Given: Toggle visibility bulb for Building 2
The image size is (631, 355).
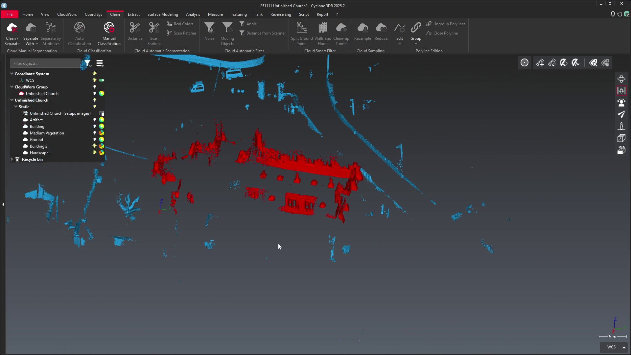Looking at the screenshot, I should click(x=95, y=146).
